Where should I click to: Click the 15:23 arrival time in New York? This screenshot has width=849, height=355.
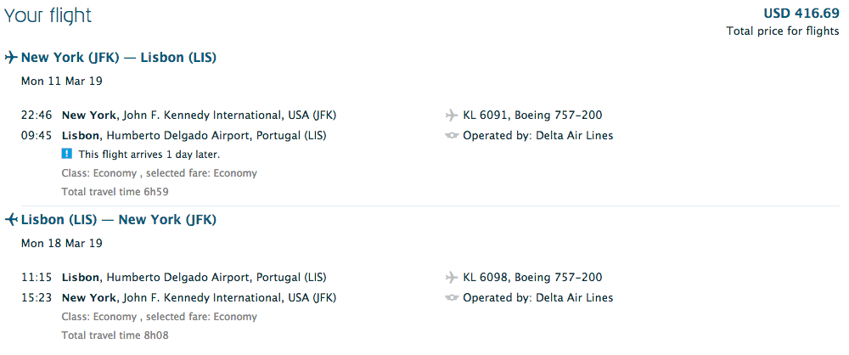coord(36,298)
